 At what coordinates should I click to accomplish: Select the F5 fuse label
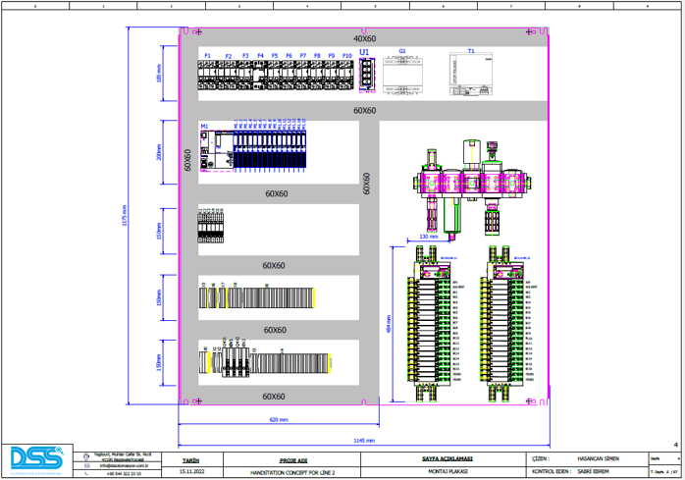click(x=275, y=56)
